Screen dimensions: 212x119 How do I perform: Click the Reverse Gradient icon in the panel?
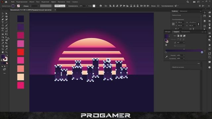coord(166,45)
